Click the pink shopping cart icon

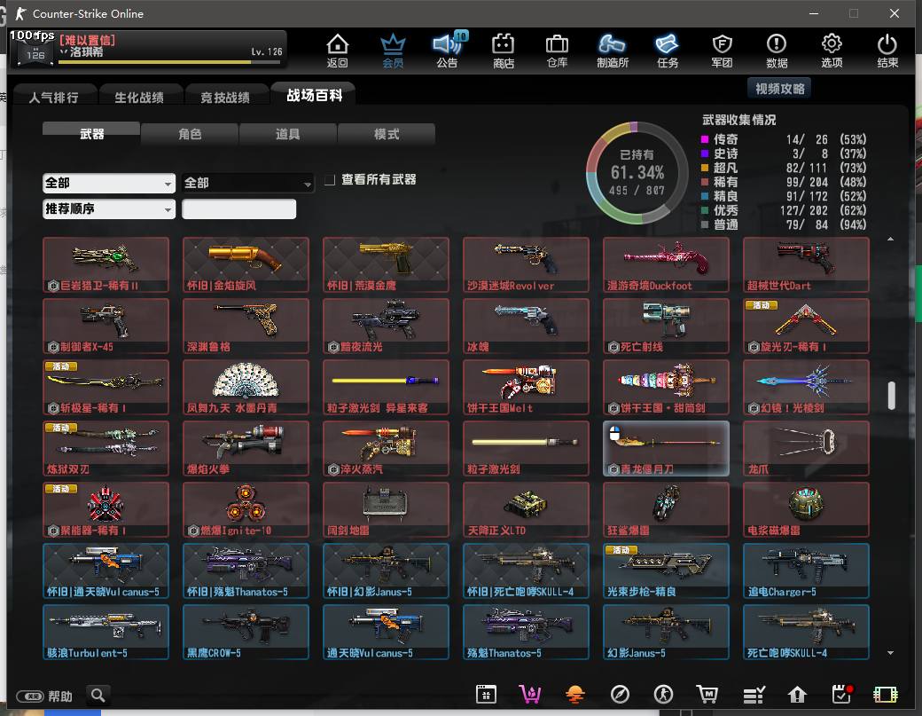pos(530,695)
